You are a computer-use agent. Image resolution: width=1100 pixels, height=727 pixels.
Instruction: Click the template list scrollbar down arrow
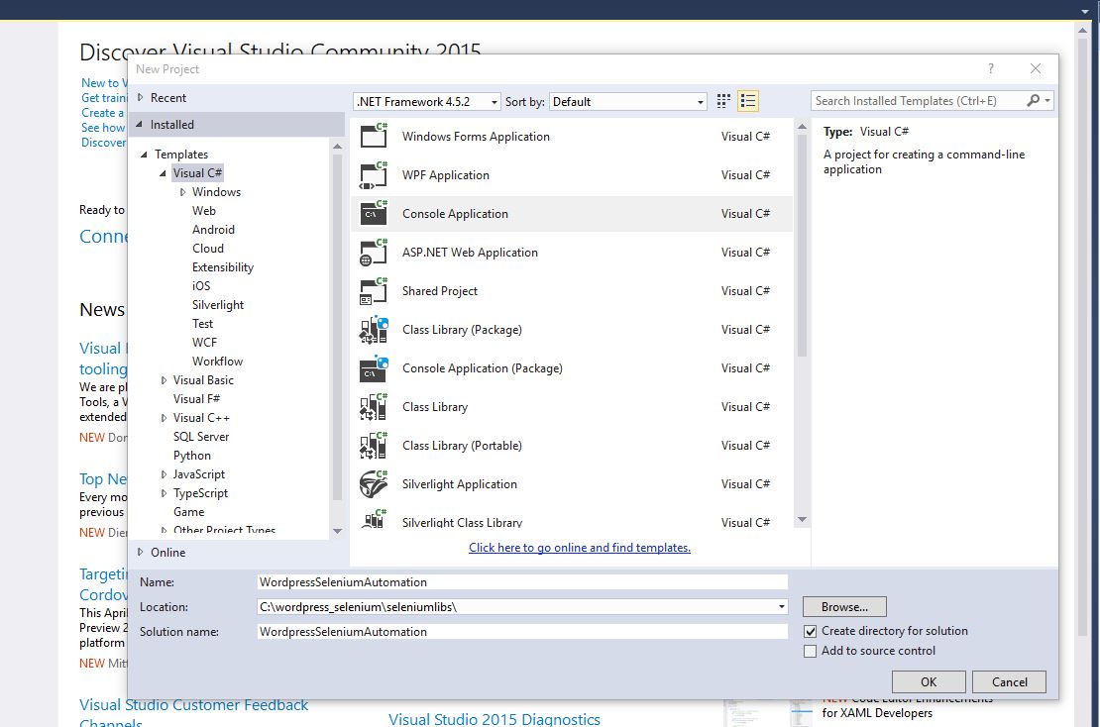802,519
